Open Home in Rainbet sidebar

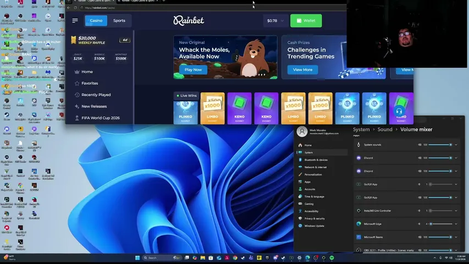tap(87, 72)
